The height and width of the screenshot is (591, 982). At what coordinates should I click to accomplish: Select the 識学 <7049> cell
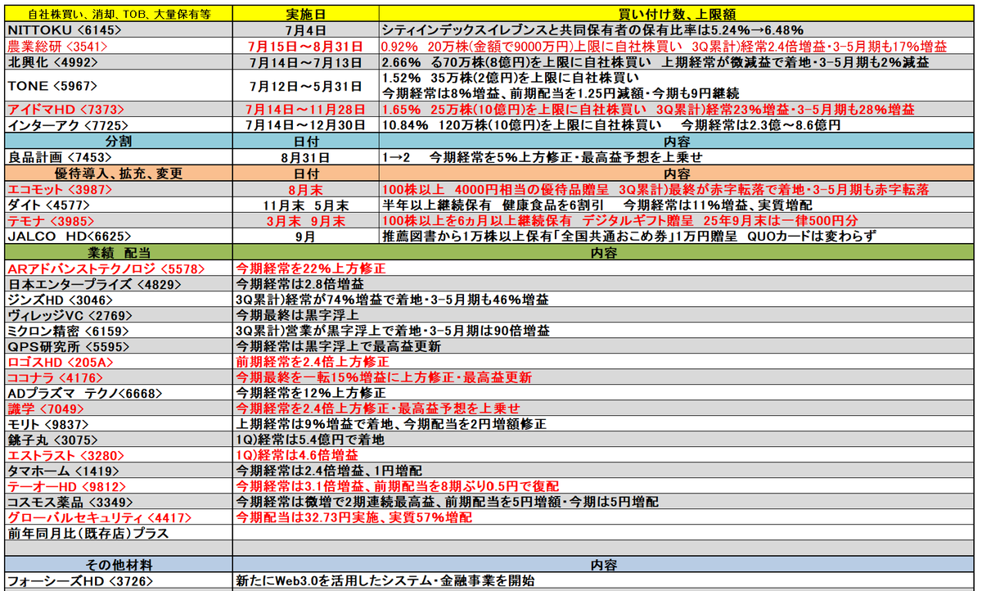(118, 408)
